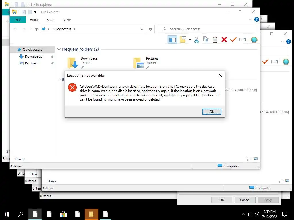This screenshot has height=220, width=294.
Task: Switch back window to Details view icon
Action: [x=281, y=181]
